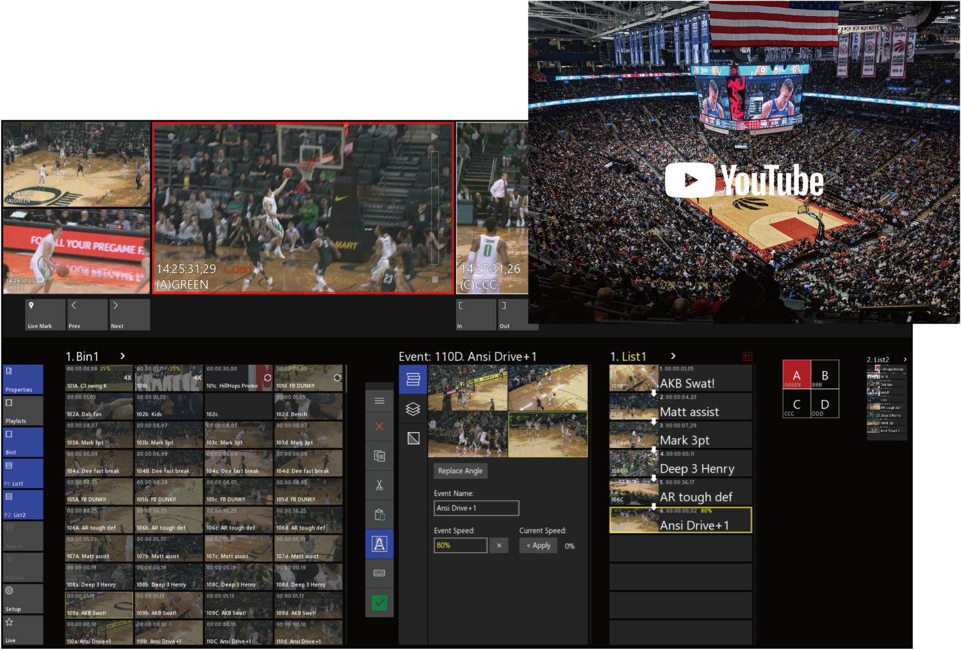Select camera angle A GREEN
This screenshot has height=650, width=961.
click(x=796, y=375)
